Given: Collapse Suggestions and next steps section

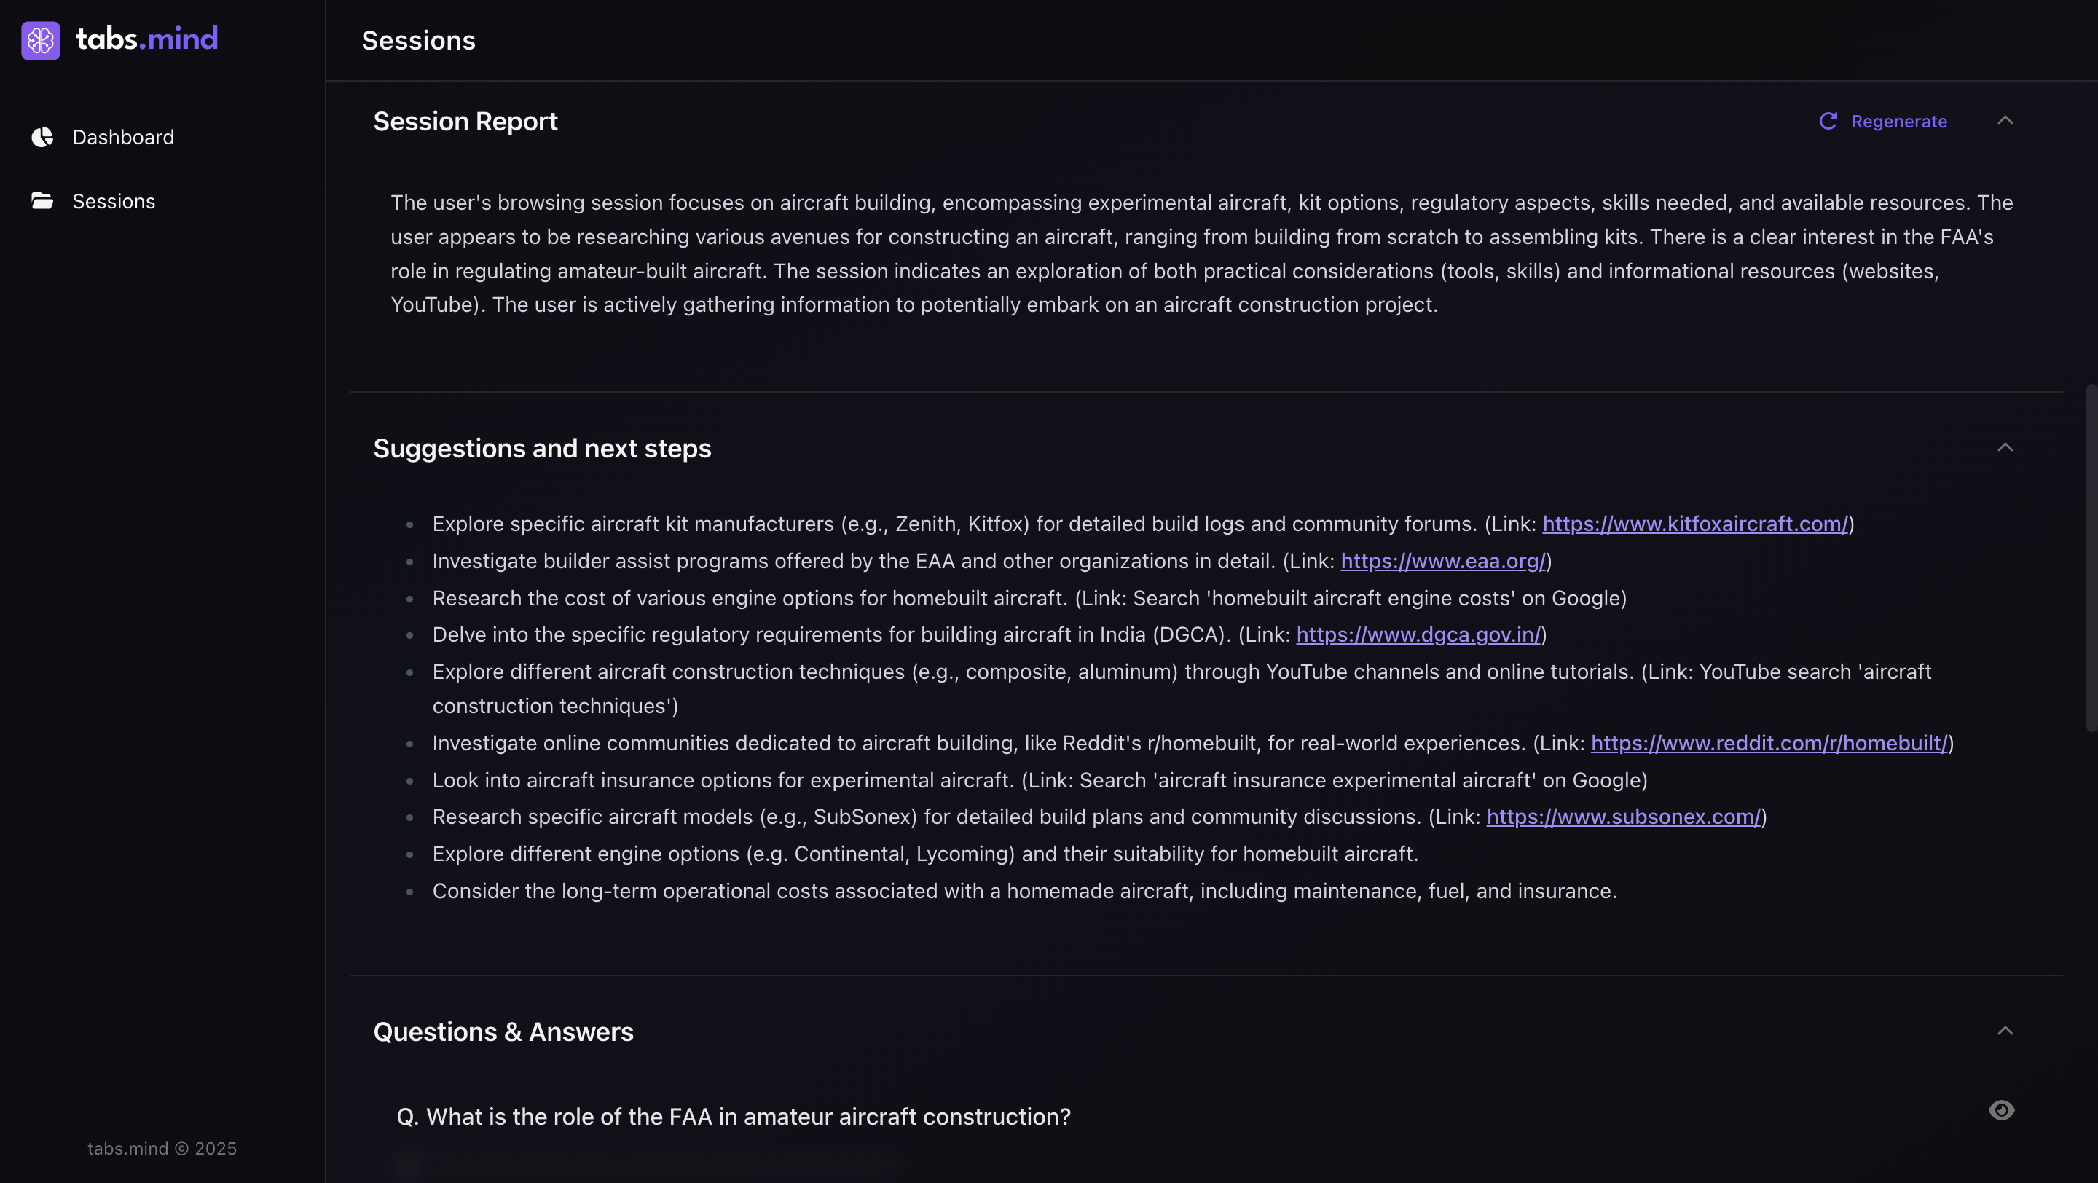Looking at the screenshot, I should pos(2004,448).
